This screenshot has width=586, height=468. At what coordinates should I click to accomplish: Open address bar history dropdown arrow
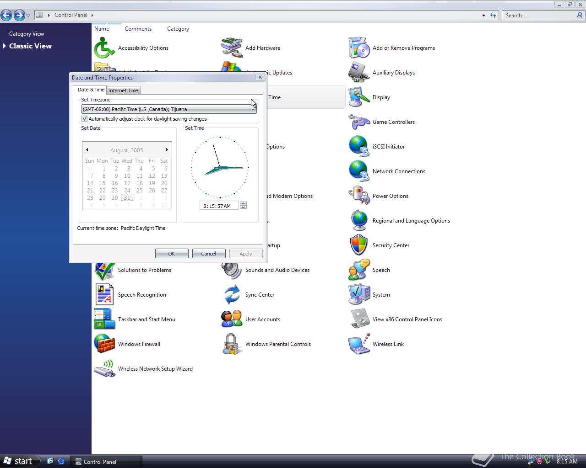[483, 16]
